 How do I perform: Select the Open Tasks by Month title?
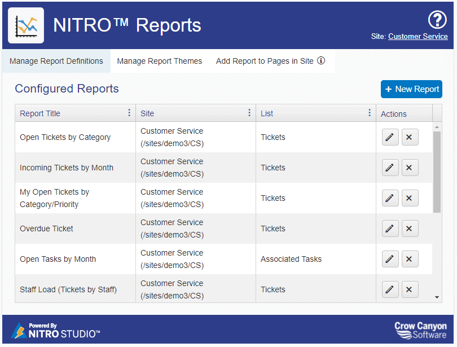[58, 259]
